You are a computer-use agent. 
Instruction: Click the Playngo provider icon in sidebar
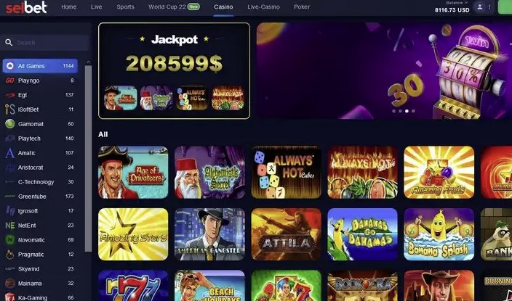(9, 81)
